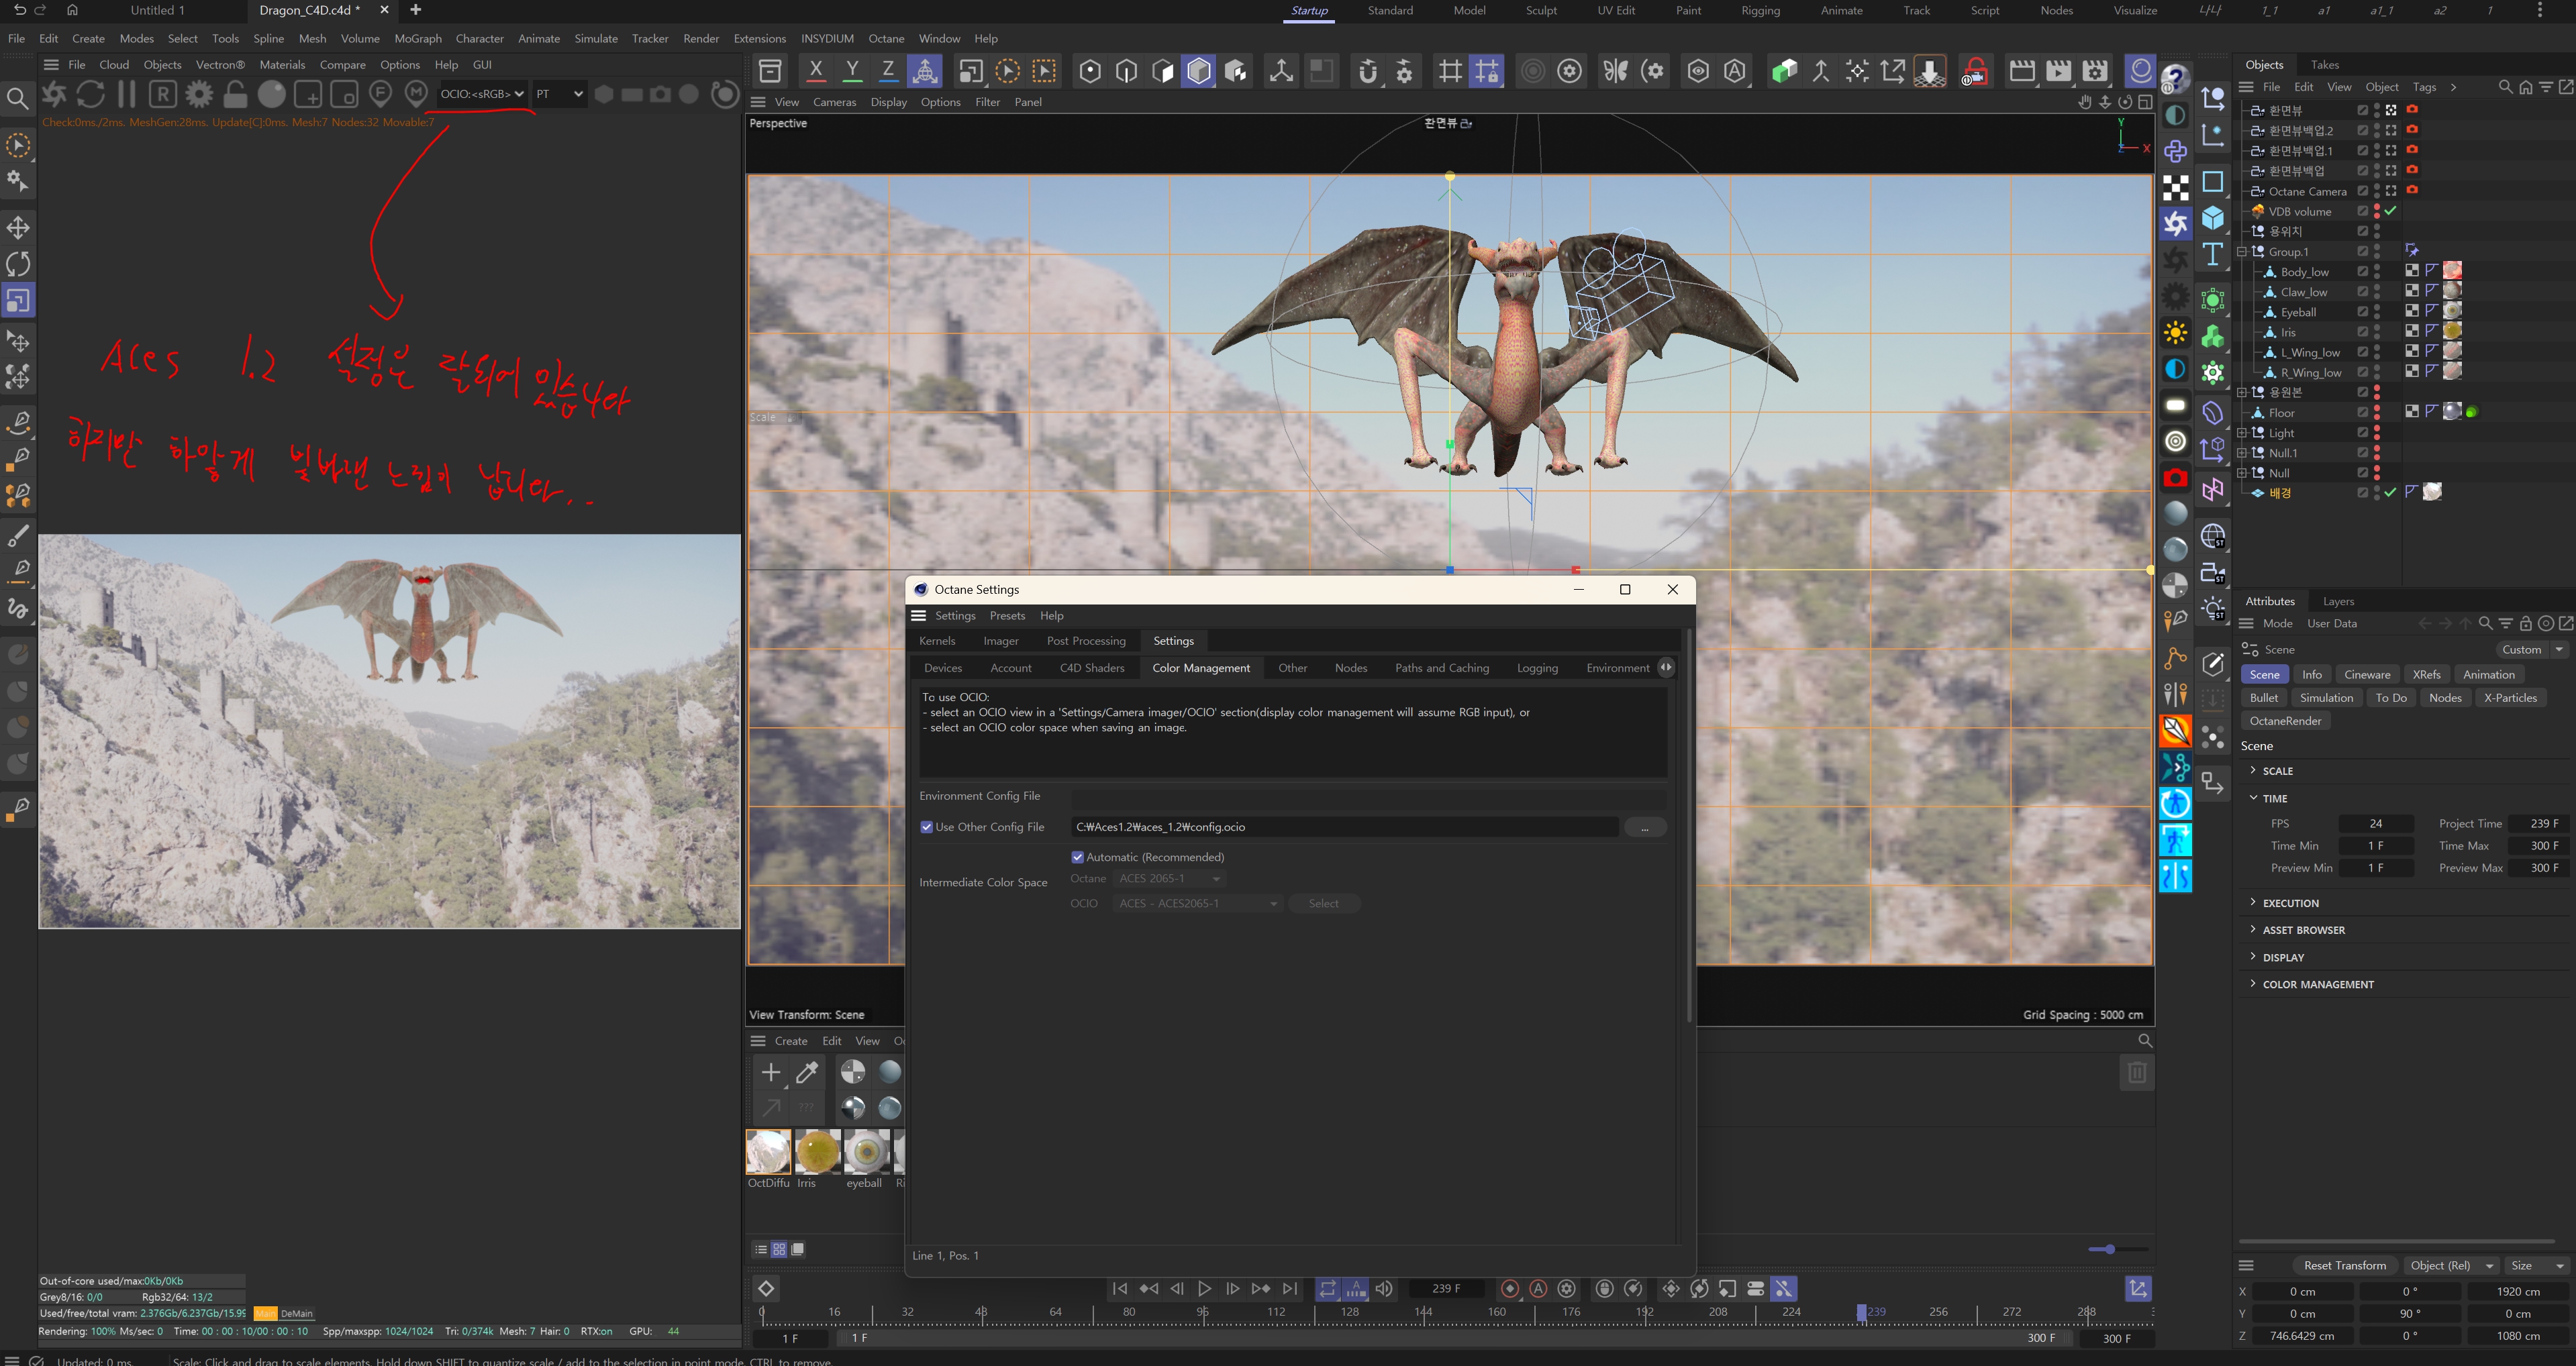Toggle Automatic (Recommended) checkbox

click(x=1077, y=857)
